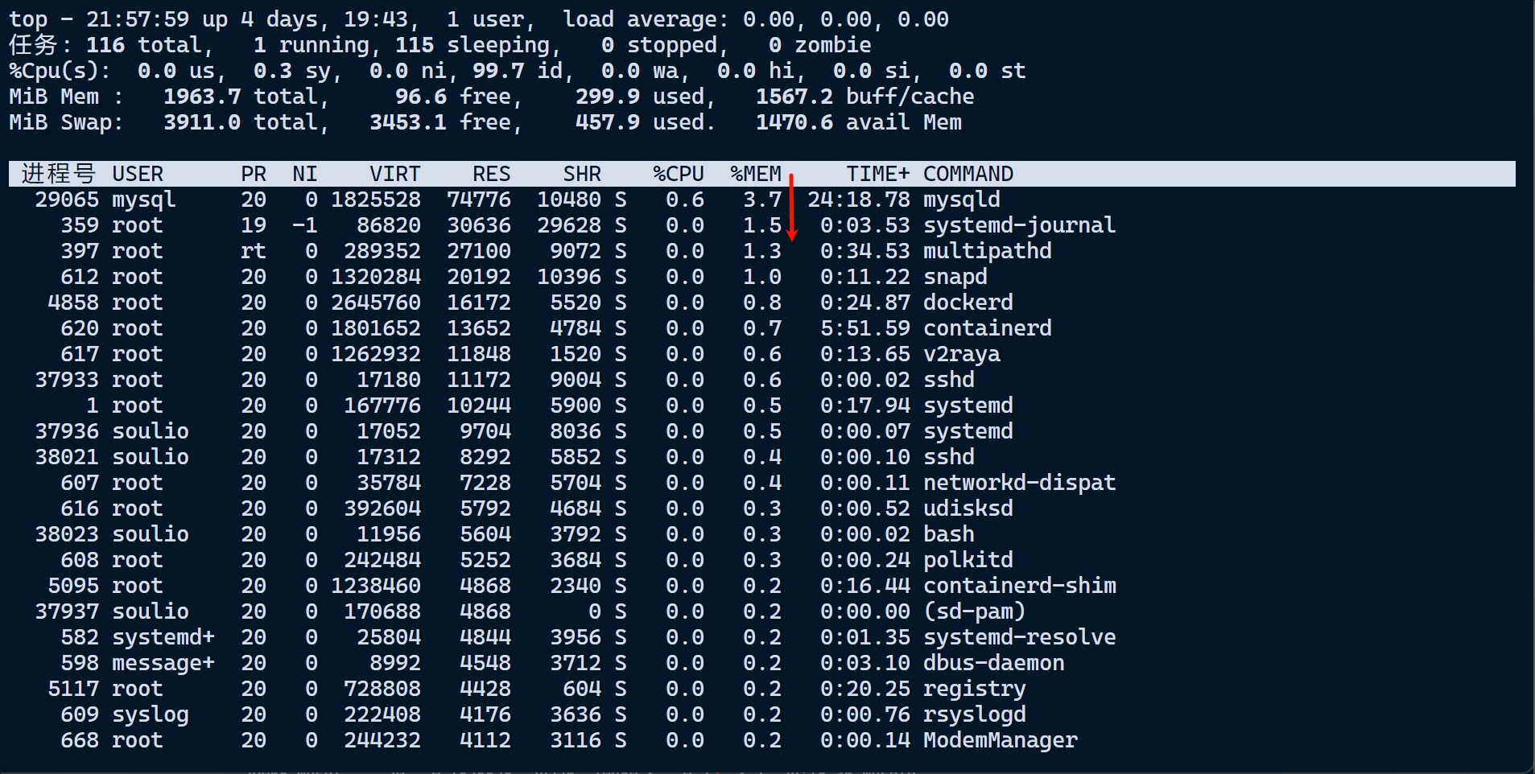The image size is (1535, 774).
Task: Click the dbus-daemon process name
Action: coord(993,663)
